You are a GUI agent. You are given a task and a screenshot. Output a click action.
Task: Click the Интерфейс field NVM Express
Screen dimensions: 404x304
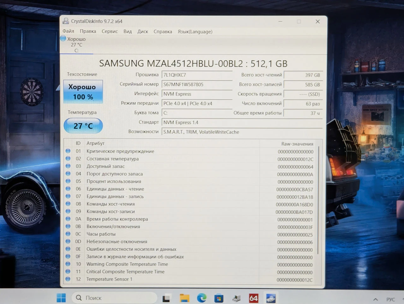197,94
